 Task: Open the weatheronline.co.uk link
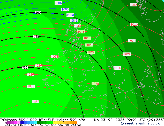click(140, 123)
